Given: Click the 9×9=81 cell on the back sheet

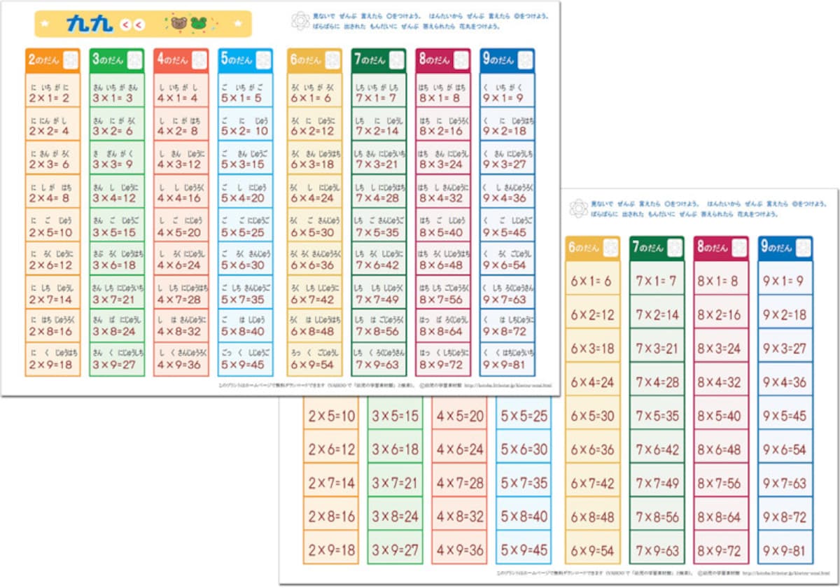Looking at the screenshot, I should point(785,550).
